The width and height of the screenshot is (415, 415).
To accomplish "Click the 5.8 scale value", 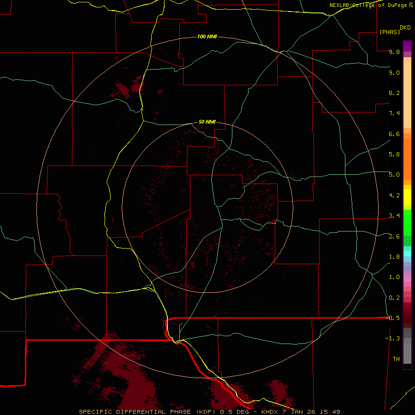I will [x=394, y=154].
